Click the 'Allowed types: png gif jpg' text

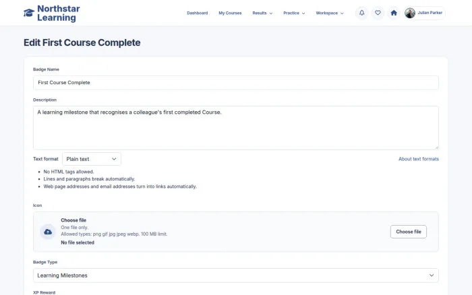tap(114, 234)
